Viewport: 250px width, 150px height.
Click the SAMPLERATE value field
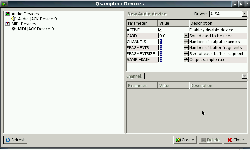171,59
